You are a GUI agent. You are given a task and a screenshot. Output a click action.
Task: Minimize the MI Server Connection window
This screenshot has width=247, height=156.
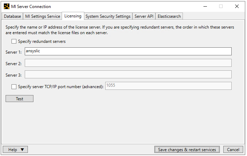pyautogui.click(x=205, y=6)
